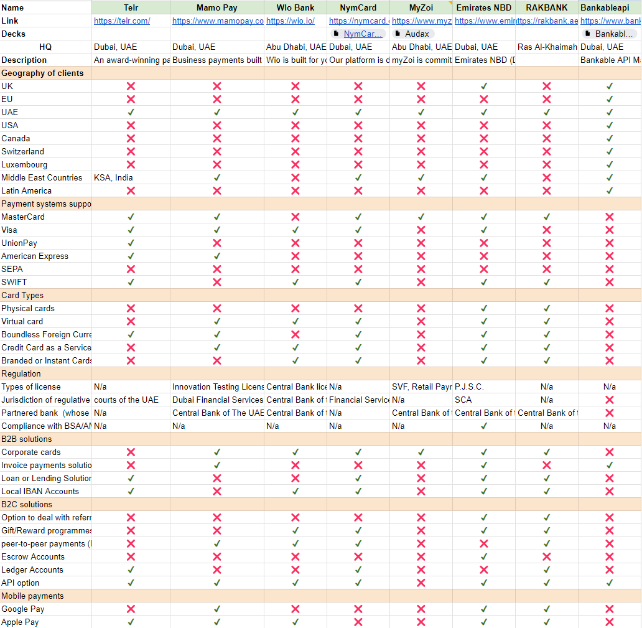The image size is (642, 628).
Task: Select the 'Geography of clients' section header
Action: 42,73
